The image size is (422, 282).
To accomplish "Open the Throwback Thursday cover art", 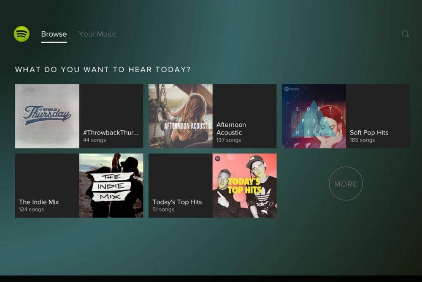I will point(47,116).
